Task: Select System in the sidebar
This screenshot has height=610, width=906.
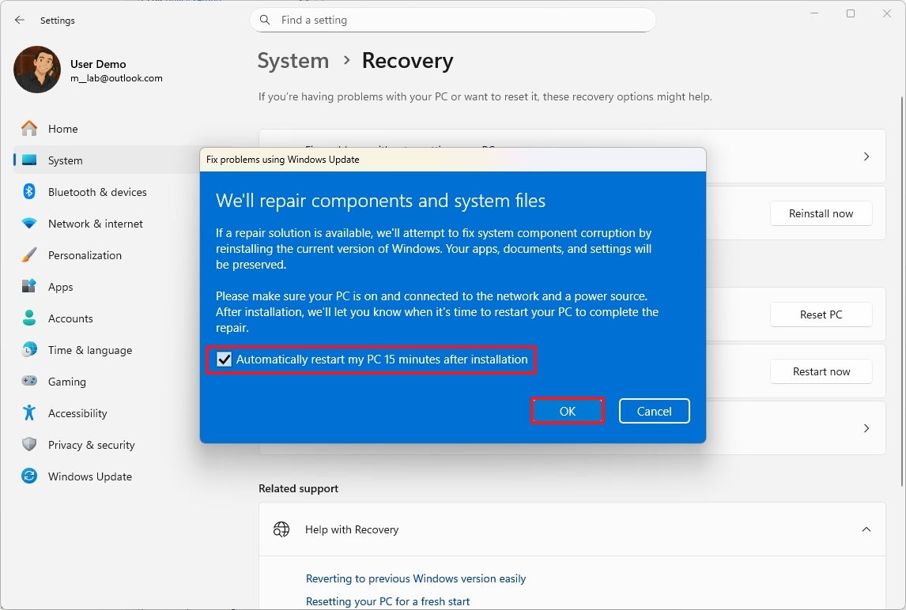Action: click(x=63, y=160)
